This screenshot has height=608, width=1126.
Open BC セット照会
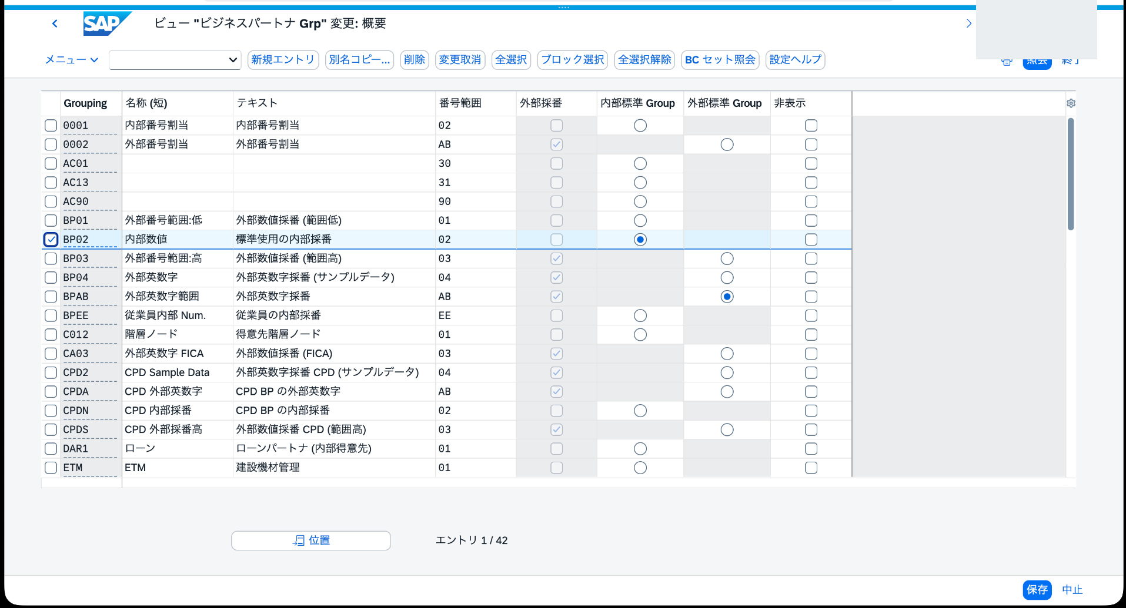click(x=720, y=60)
